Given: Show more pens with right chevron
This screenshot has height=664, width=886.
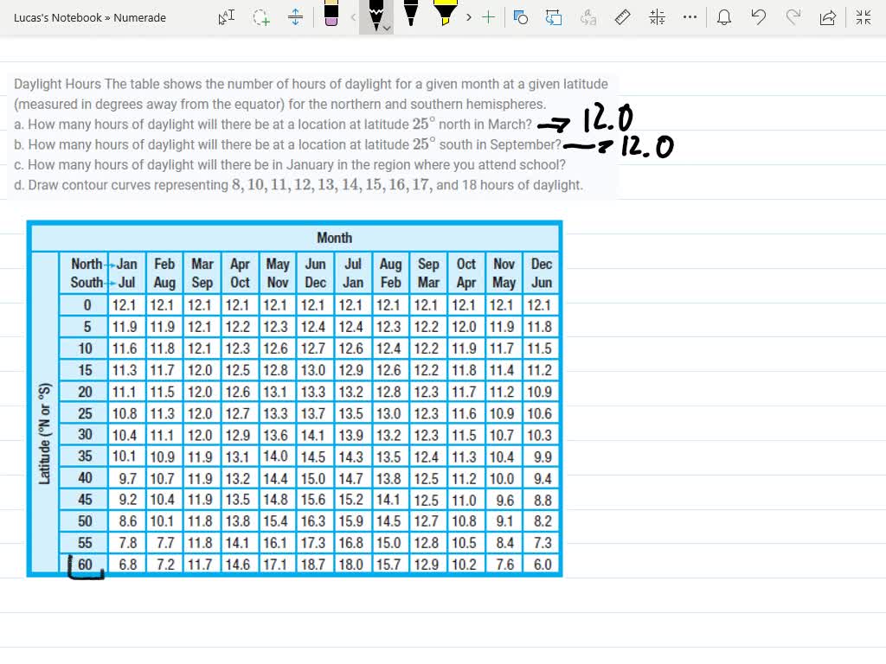Looking at the screenshot, I should (x=467, y=16).
